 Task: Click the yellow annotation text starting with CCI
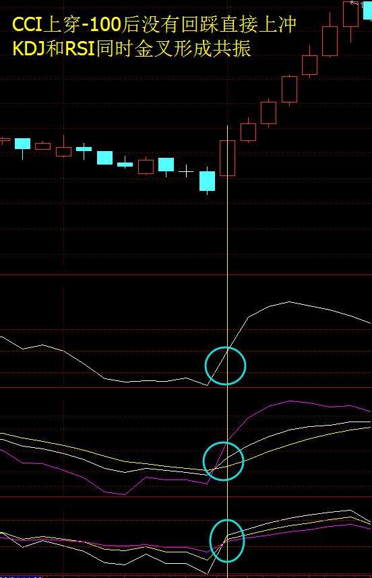[x=154, y=25]
